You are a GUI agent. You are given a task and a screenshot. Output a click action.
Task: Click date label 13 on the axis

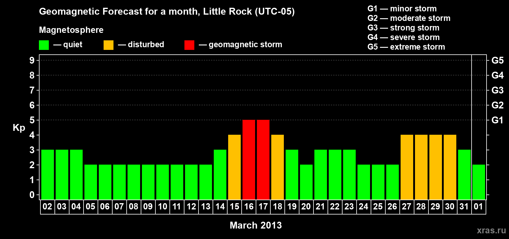(206, 207)
